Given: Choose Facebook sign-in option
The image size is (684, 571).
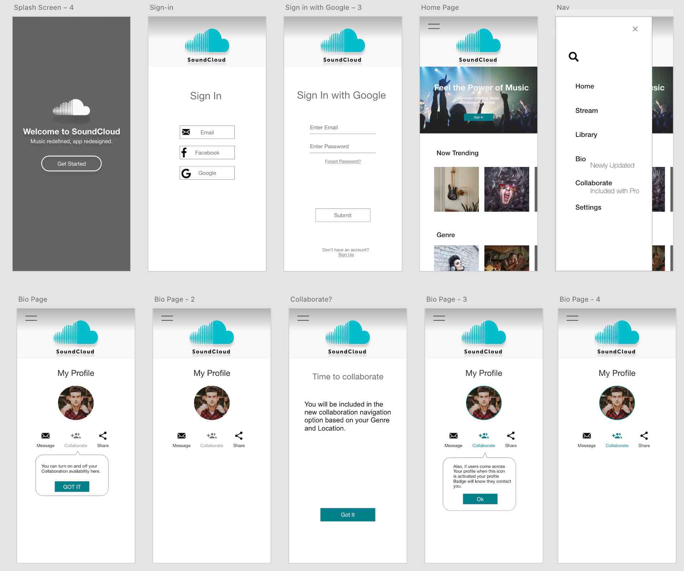Looking at the screenshot, I should point(207,153).
